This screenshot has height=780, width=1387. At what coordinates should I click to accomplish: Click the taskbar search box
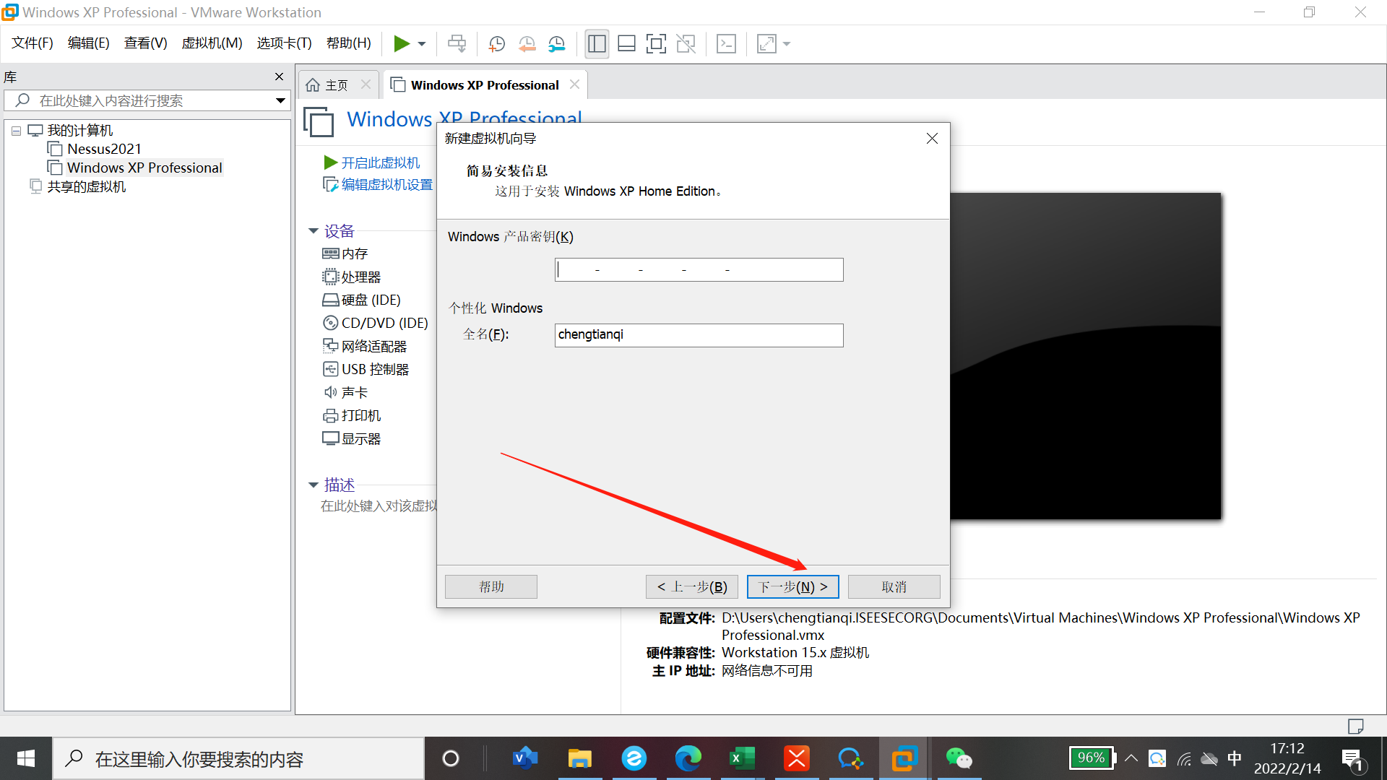[238, 758]
